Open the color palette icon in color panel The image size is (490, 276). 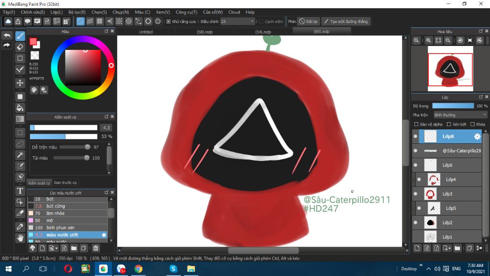(x=34, y=90)
